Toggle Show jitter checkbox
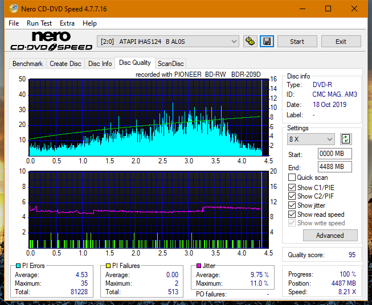The width and height of the screenshot is (372, 305). click(292, 205)
